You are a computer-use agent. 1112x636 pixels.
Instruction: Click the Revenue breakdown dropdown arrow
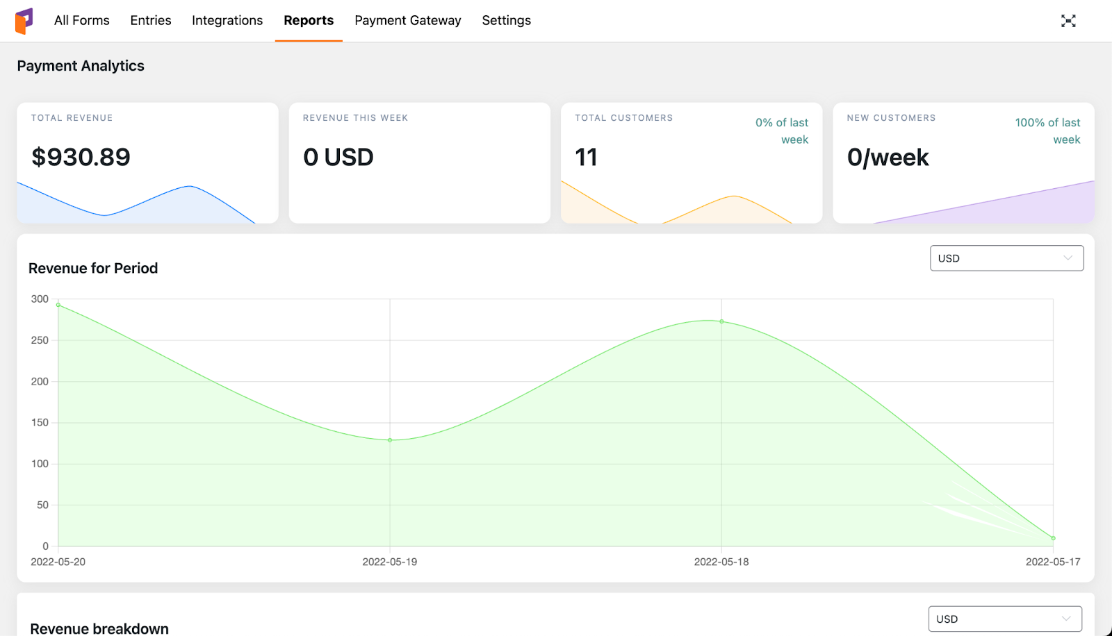pyautogui.click(x=1066, y=619)
